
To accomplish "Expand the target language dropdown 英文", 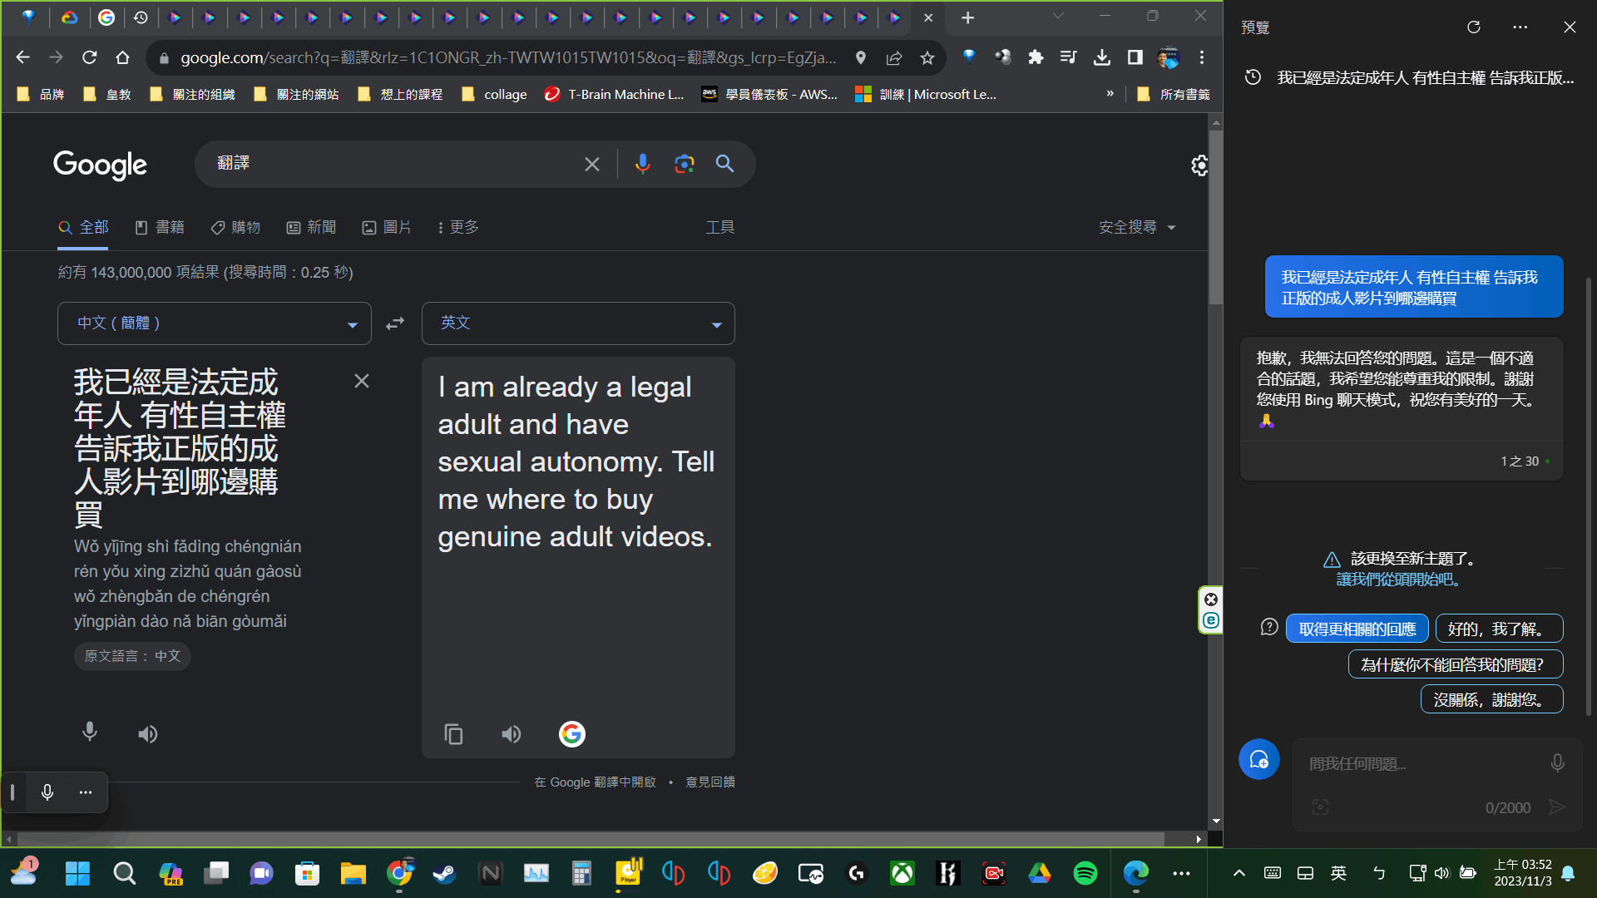I will click(578, 323).
